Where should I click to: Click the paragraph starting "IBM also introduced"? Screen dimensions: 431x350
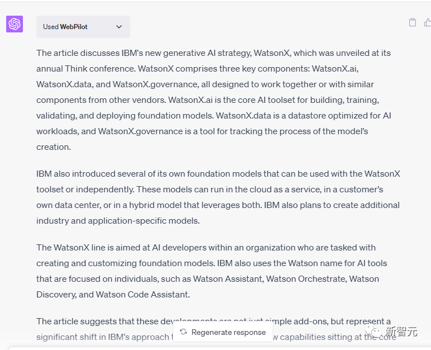click(x=218, y=197)
